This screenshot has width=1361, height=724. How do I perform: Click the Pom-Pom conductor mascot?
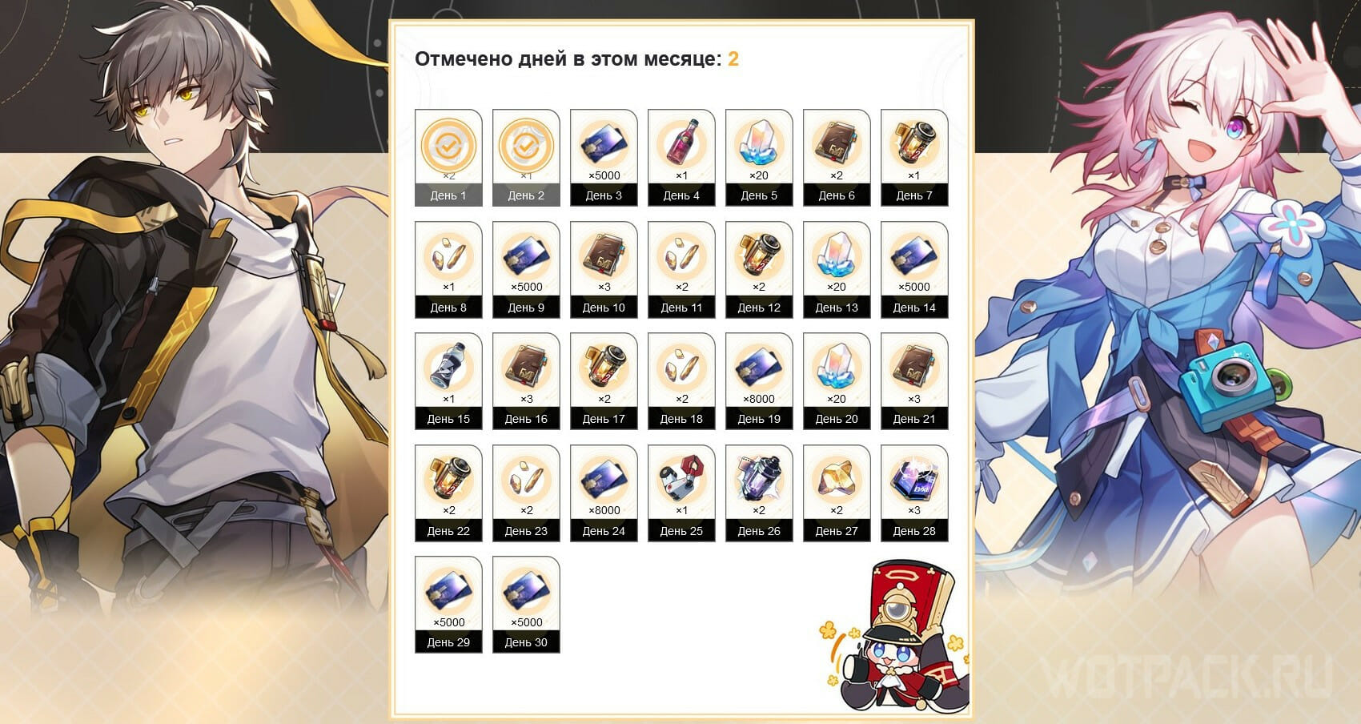point(894,637)
